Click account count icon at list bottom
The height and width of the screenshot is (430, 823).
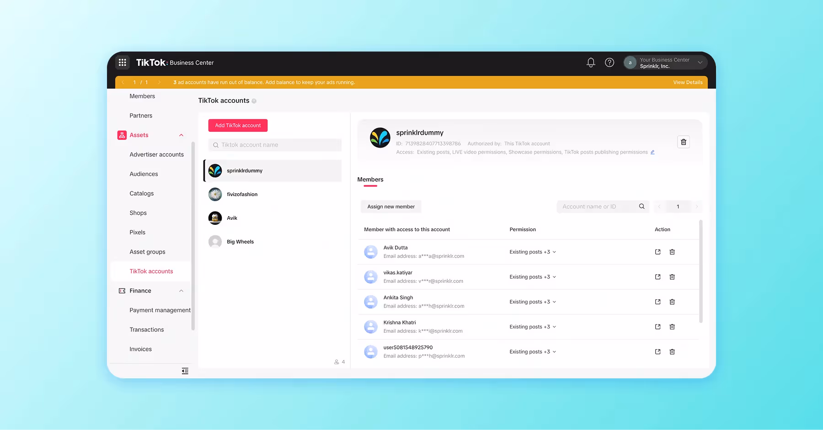tap(337, 362)
